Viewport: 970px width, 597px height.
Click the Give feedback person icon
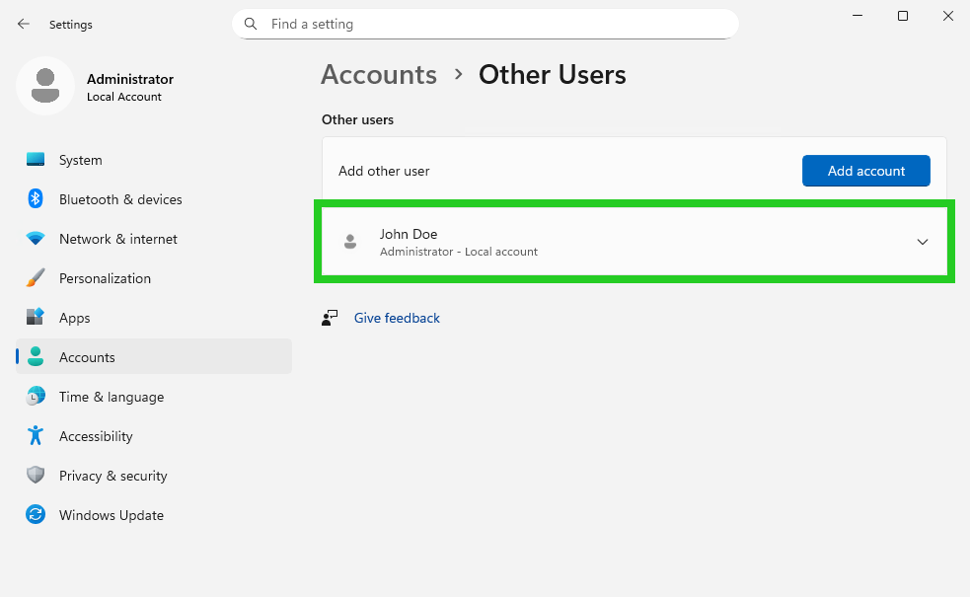pyautogui.click(x=330, y=318)
